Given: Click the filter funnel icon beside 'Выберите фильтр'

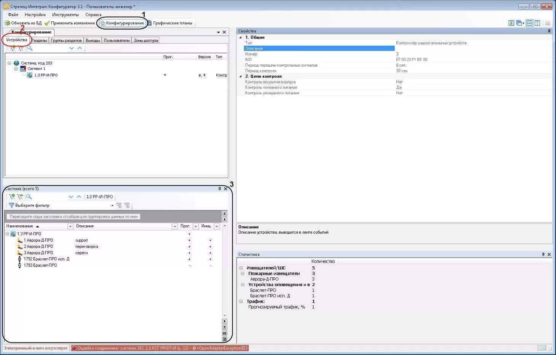Looking at the screenshot, I should [x=11, y=205].
